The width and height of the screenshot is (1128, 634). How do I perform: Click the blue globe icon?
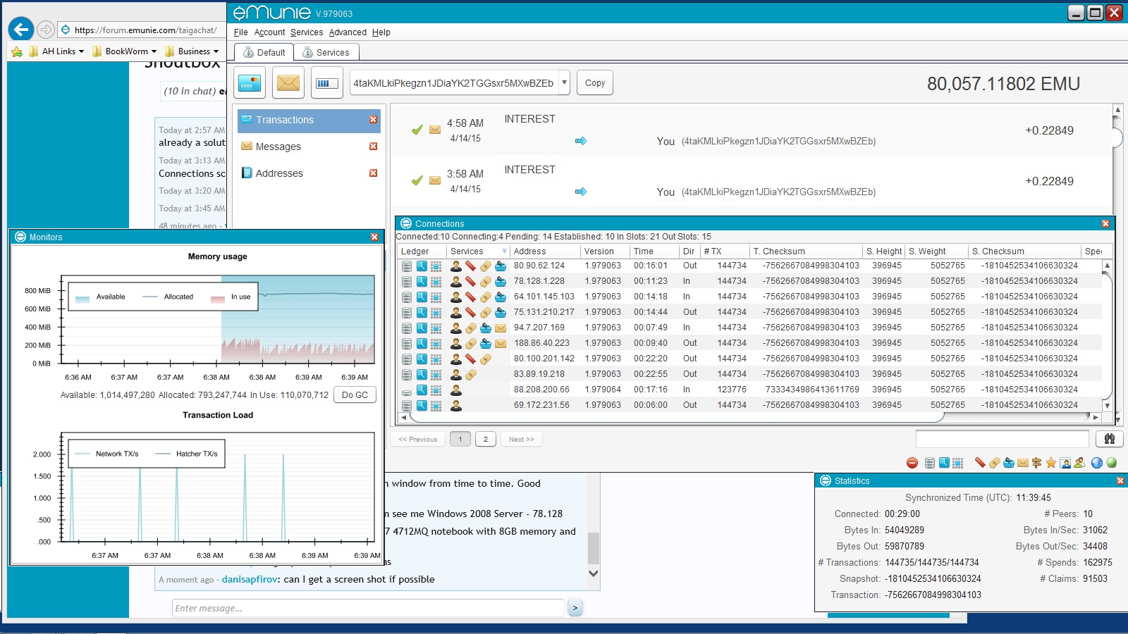coord(1097,463)
